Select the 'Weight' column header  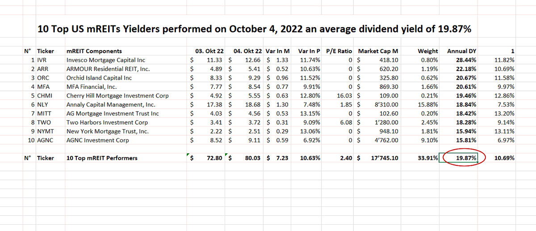[x=428, y=51]
